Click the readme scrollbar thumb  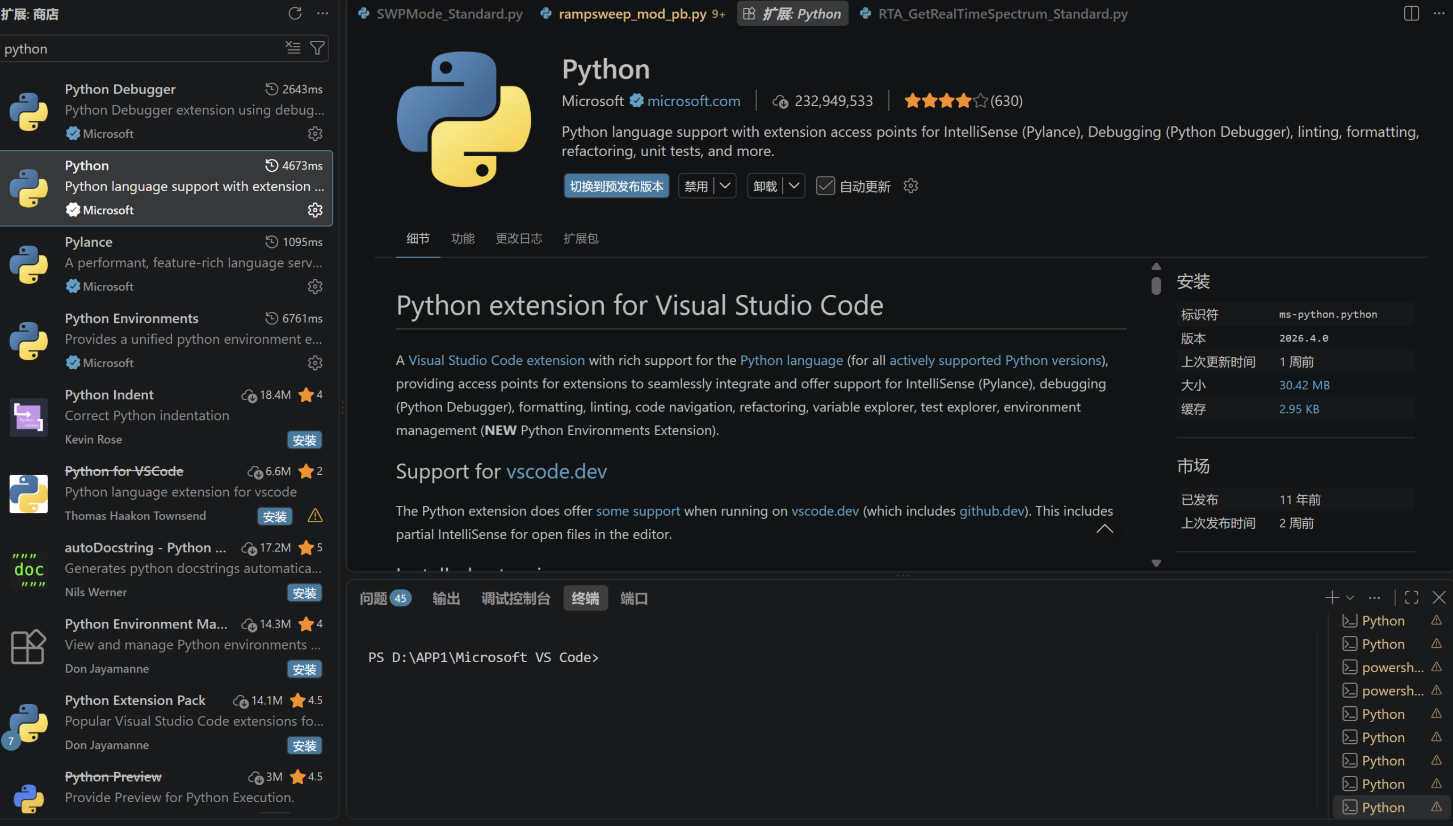coord(1156,285)
